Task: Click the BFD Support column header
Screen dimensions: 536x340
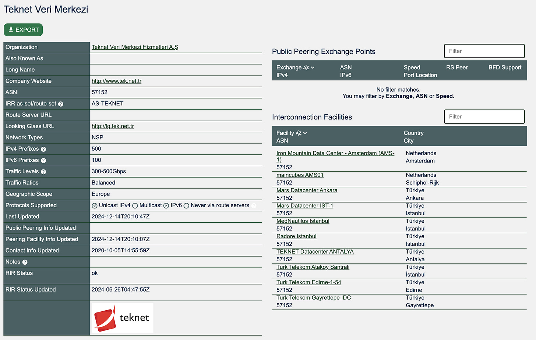Action: click(505, 68)
